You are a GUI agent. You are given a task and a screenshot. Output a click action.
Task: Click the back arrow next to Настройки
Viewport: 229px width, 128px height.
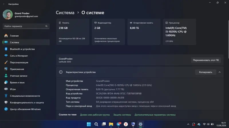[x=4, y=4]
